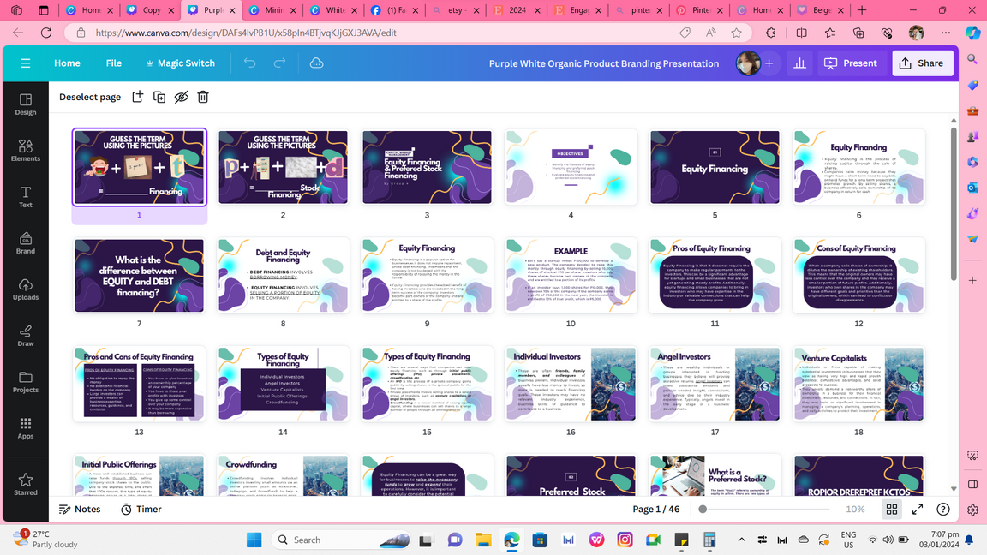
Task: Toggle fullscreen mode
Action: pyautogui.click(x=918, y=509)
